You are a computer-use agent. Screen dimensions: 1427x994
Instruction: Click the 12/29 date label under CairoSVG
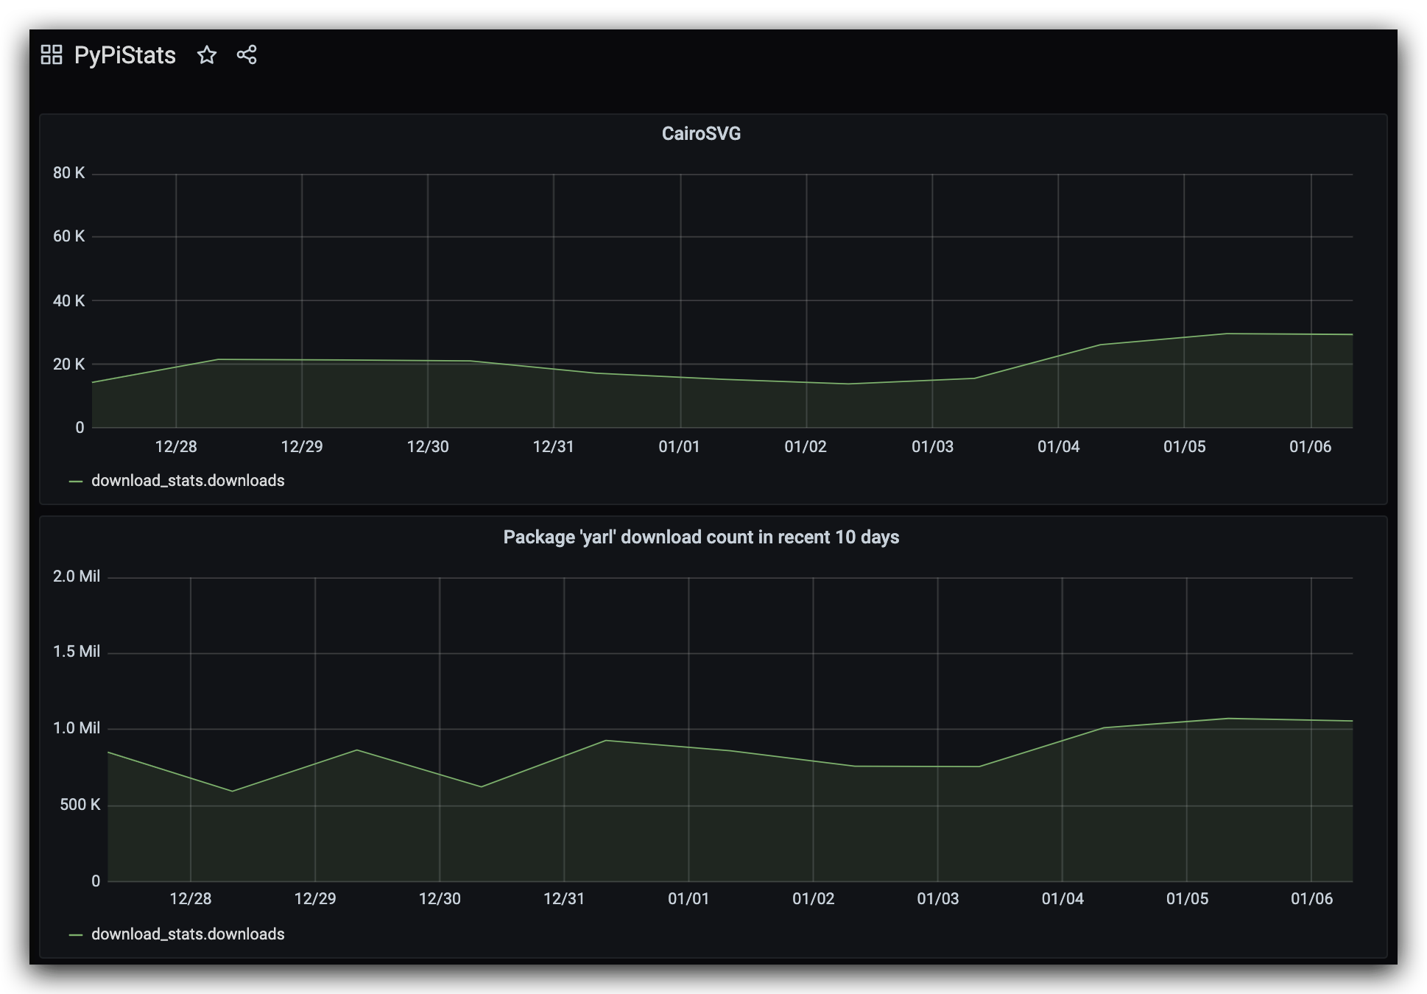302,446
